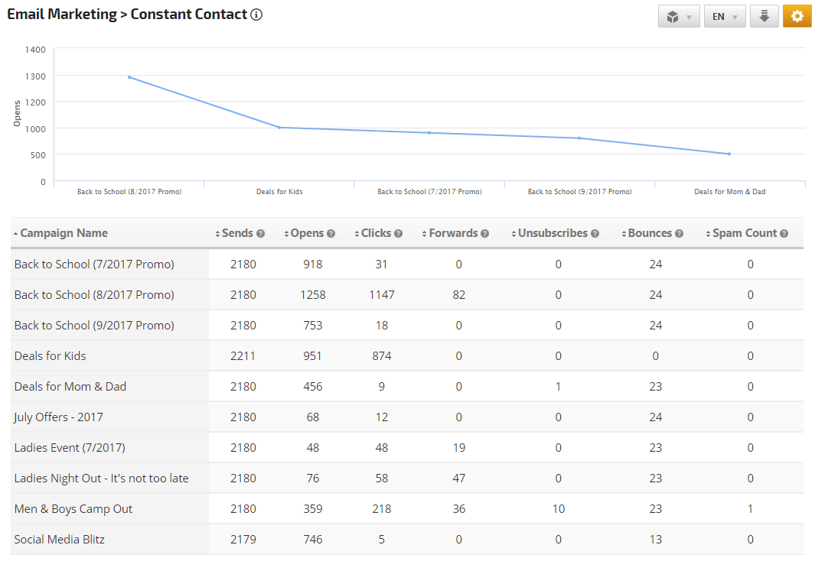Click the Back to School (8/2017 Promo) chart point
815x571 pixels.
coord(129,77)
